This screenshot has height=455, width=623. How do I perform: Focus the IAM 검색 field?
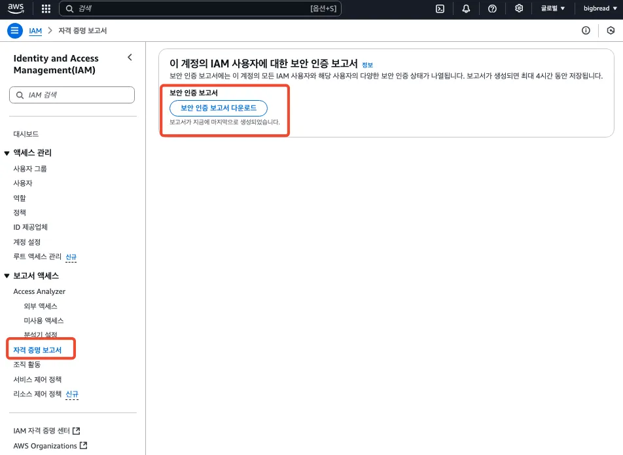72,95
